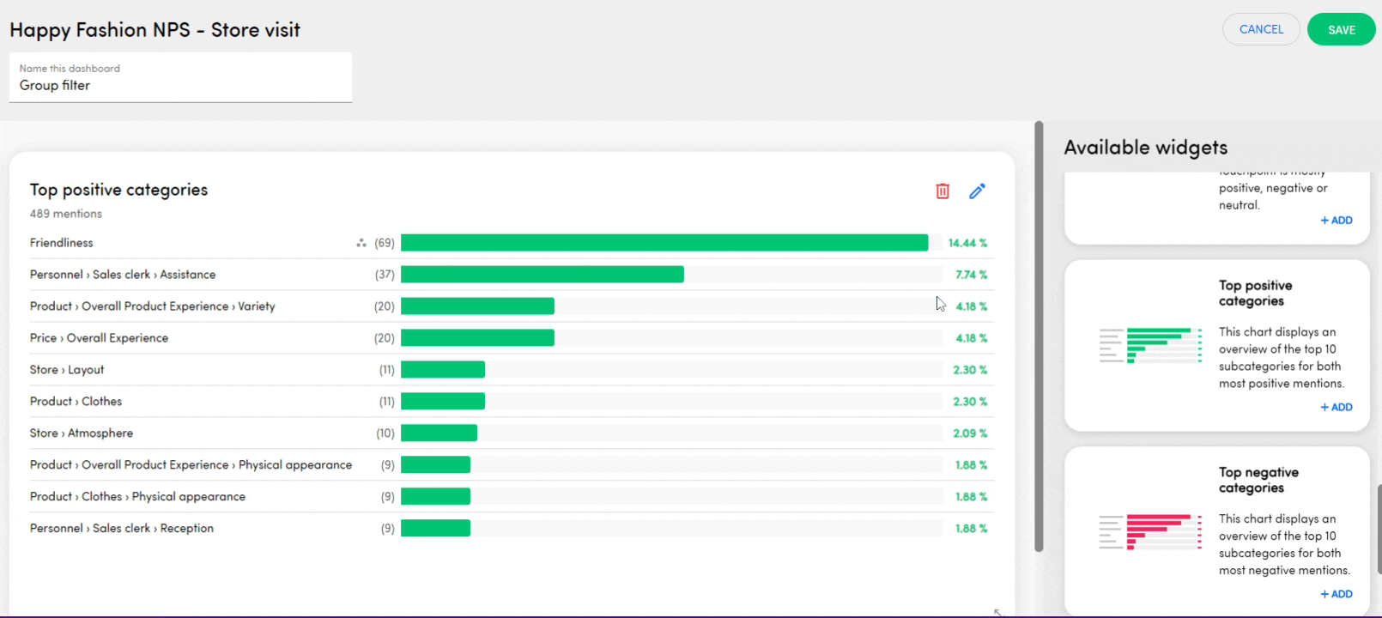Click the widget resize handle arrow
This screenshot has height=618, width=1382.
[x=997, y=612]
